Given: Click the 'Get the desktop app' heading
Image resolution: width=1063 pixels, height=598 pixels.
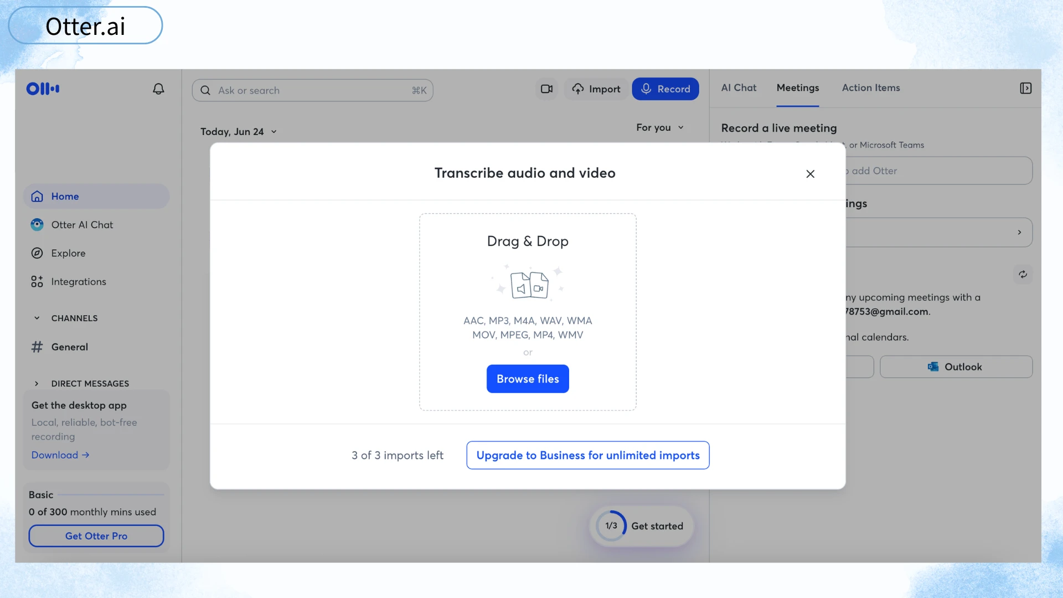Looking at the screenshot, I should click(x=79, y=405).
